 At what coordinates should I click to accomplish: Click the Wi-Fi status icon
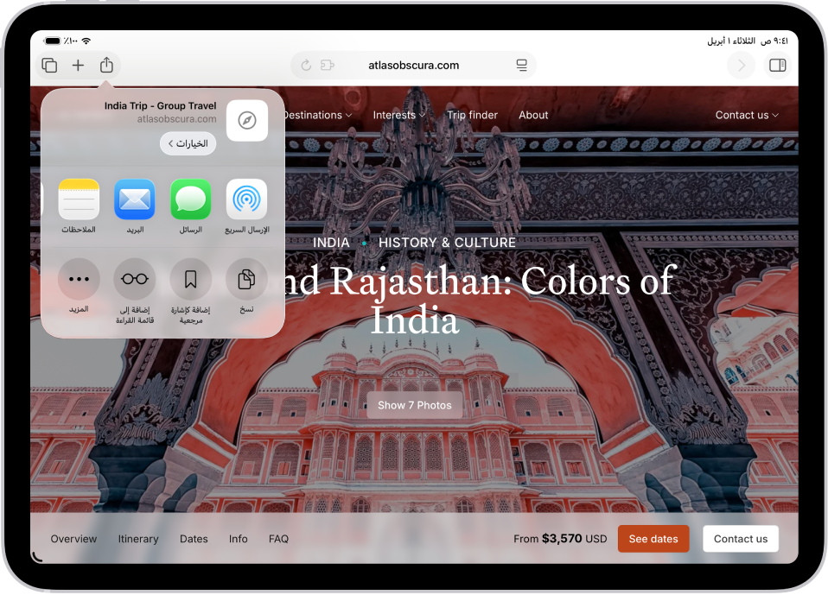tap(86, 41)
